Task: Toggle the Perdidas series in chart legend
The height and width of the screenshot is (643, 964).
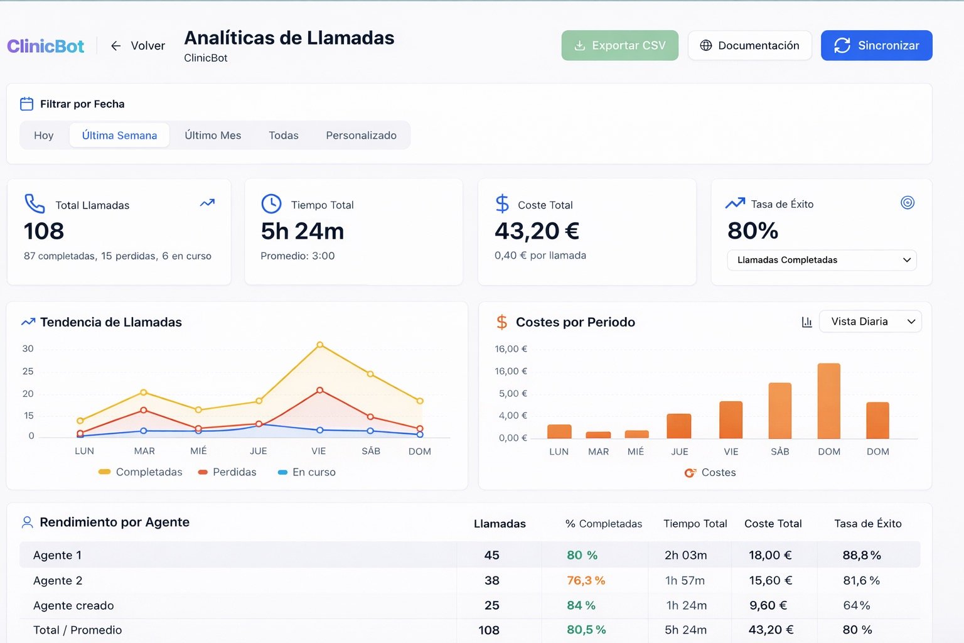Action: tap(227, 472)
